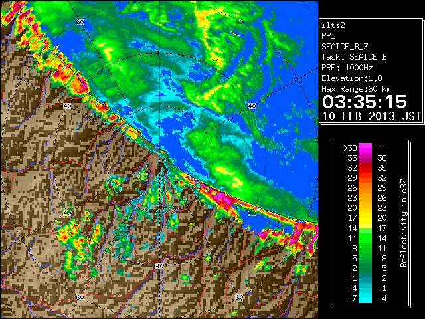The width and height of the screenshot is (425, 319).
Task: Pick the orange legend swatch beside left "26"
Action: tap(365, 188)
